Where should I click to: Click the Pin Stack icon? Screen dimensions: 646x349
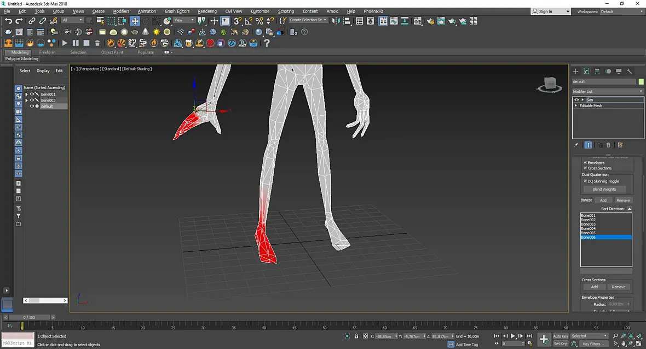click(576, 145)
